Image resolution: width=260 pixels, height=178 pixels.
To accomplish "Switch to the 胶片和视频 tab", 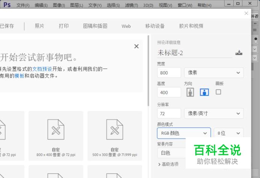I will tap(191, 26).
